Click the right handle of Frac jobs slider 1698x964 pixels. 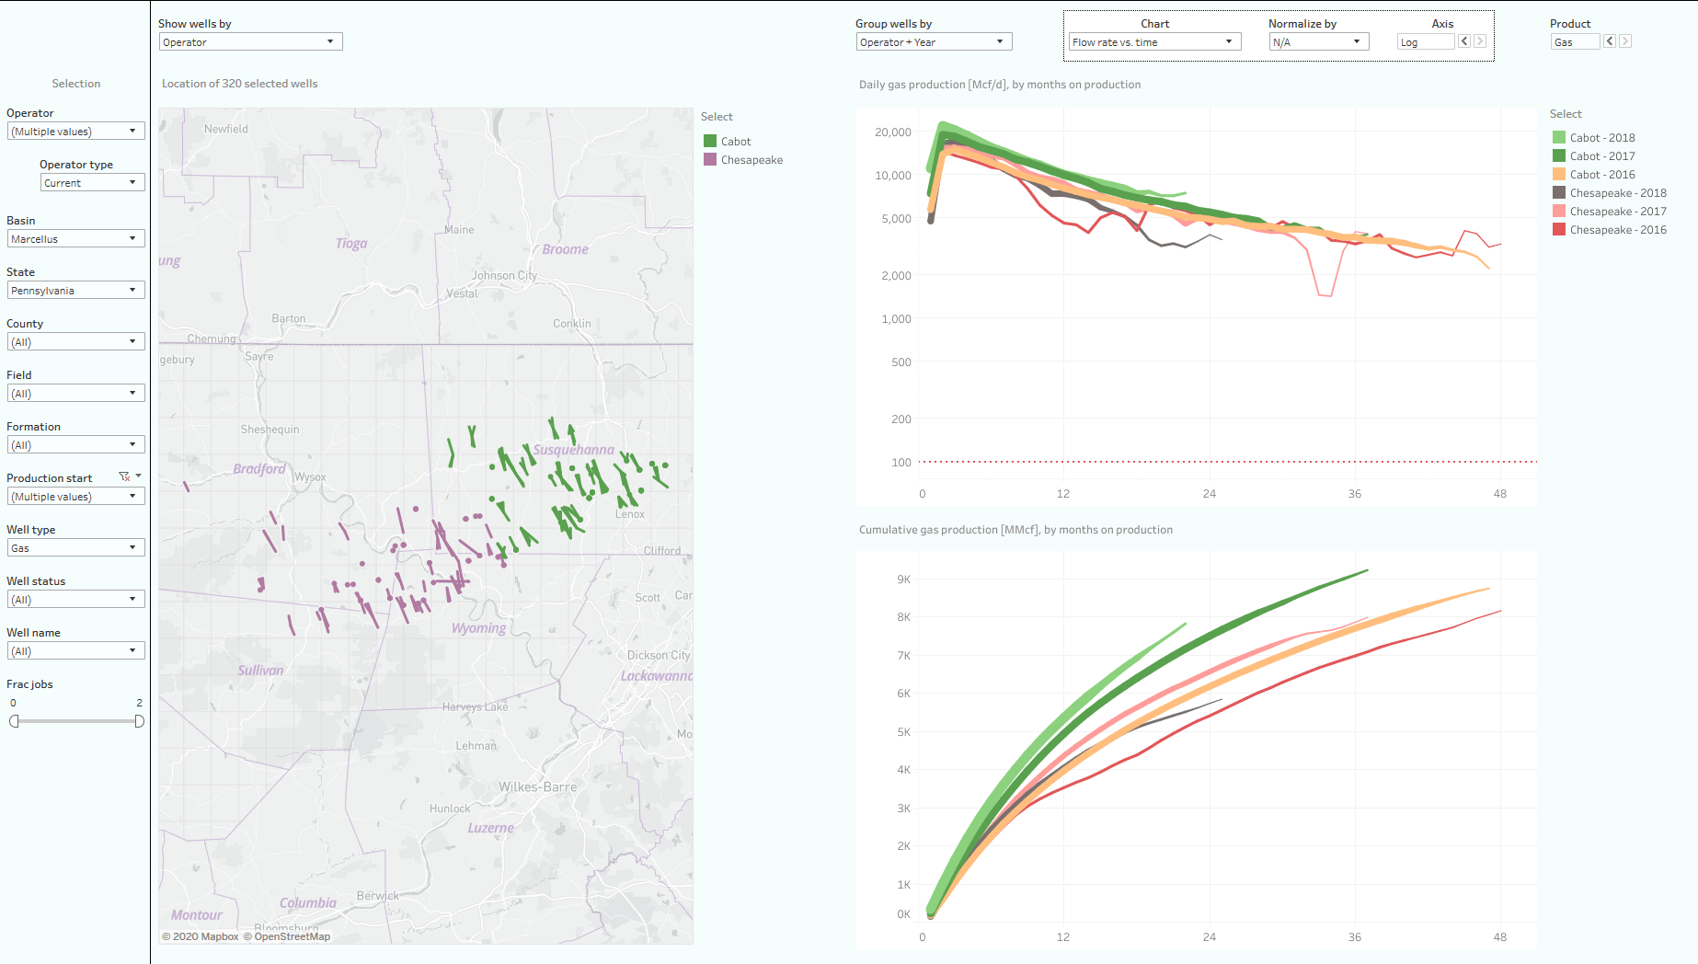pos(138,721)
